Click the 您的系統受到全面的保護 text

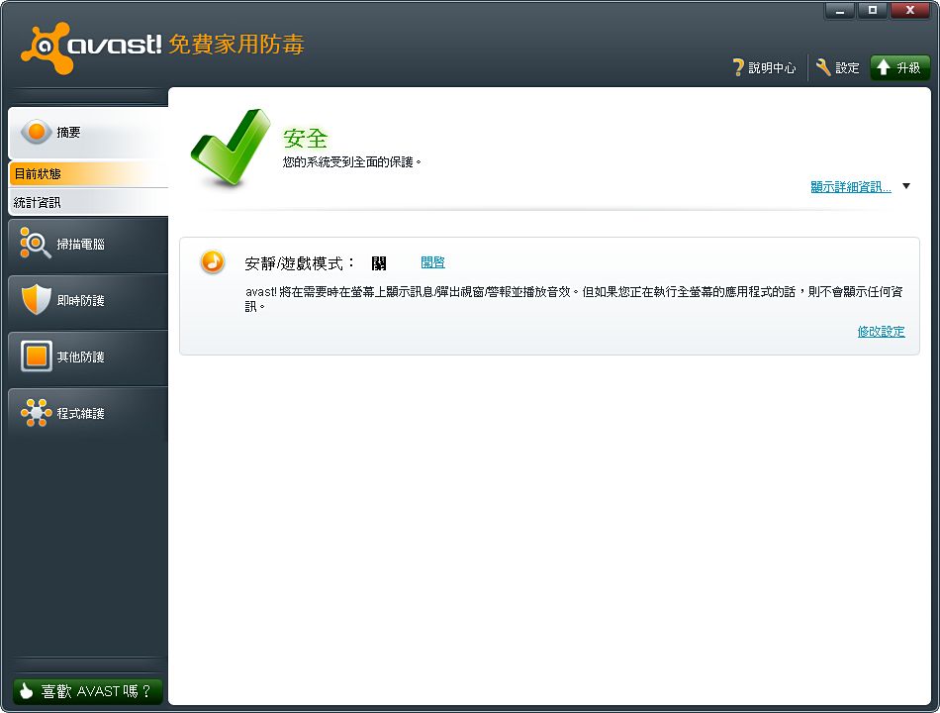[352, 162]
